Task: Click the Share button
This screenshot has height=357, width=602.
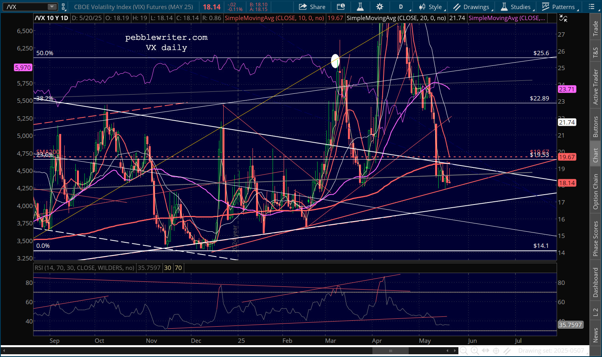Action: tap(312, 7)
